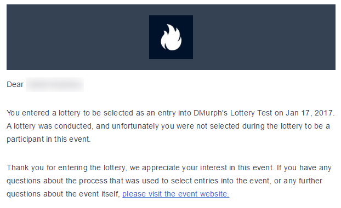Click the 'Dear' greeting word

click(x=15, y=84)
